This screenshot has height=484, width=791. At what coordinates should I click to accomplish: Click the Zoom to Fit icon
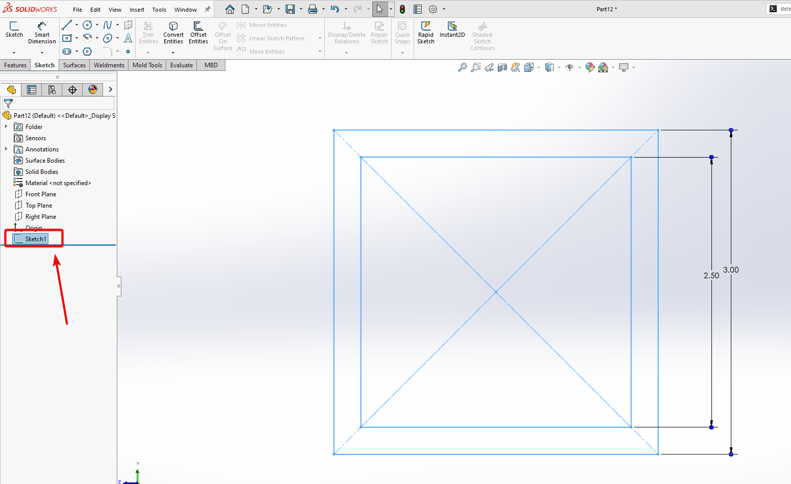click(463, 67)
